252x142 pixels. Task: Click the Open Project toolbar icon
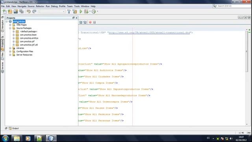(x=16, y=11)
